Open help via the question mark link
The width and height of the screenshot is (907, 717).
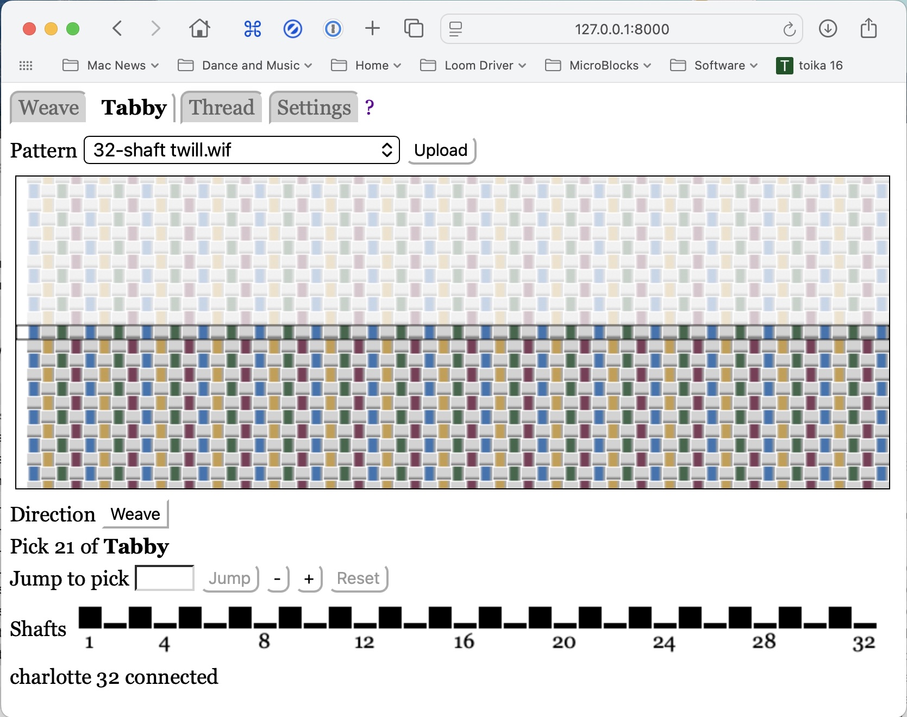pyautogui.click(x=370, y=108)
